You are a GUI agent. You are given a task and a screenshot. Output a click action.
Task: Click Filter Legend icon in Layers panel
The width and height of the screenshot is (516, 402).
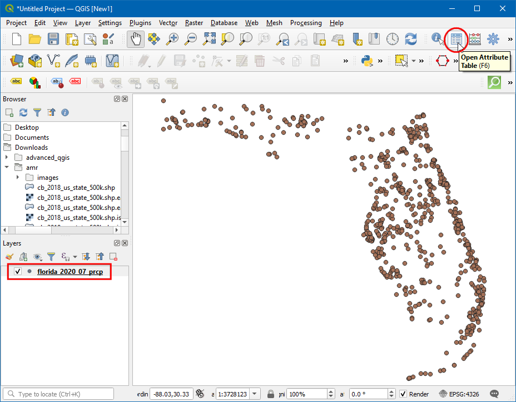(51, 257)
